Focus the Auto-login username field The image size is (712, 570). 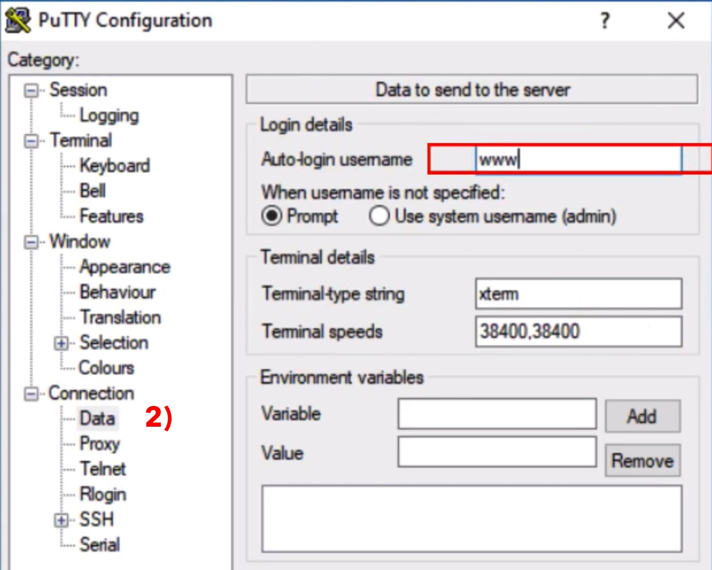[x=579, y=159]
